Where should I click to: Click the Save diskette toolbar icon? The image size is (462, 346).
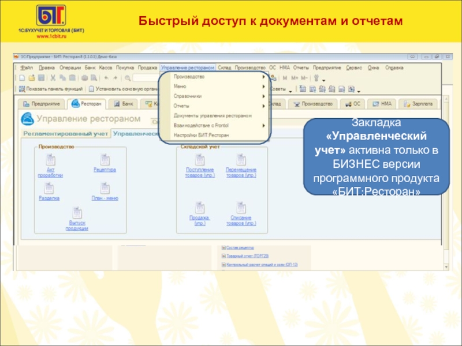(x=41, y=78)
